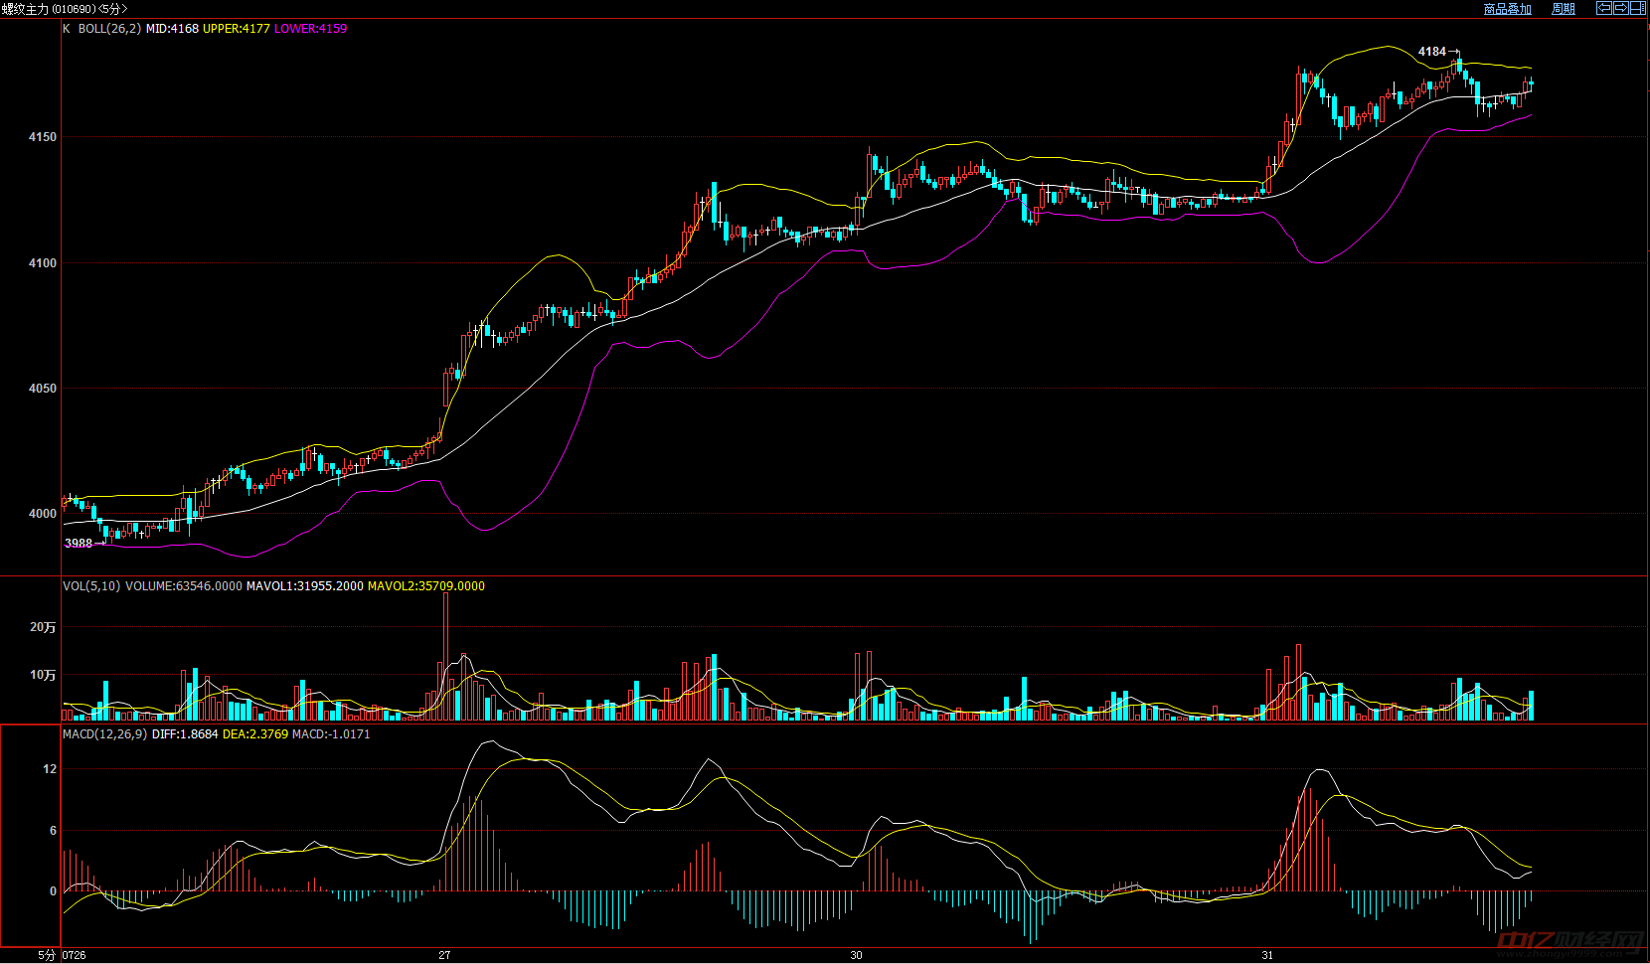Click the 0726 date marker on timeline
The image size is (1650, 964).
75,955
